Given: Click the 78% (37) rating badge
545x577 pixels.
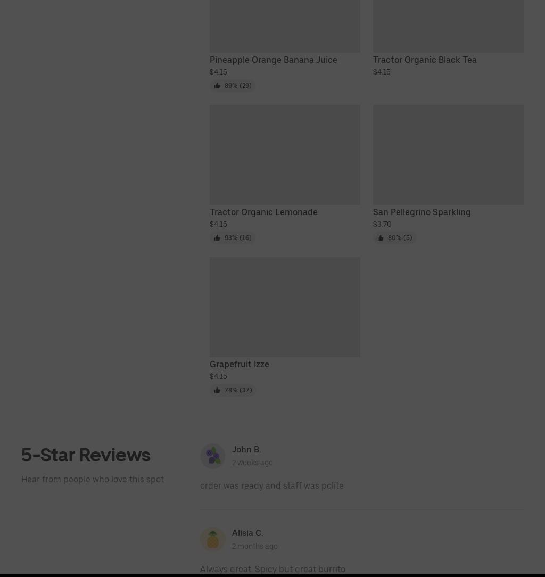Looking at the screenshot, I should click(233, 390).
